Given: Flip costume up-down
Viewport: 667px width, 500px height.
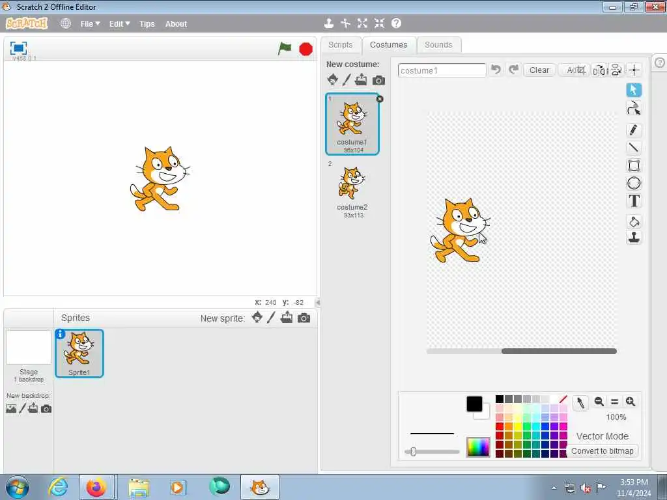Looking at the screenshot, I should tap(616, 70).
